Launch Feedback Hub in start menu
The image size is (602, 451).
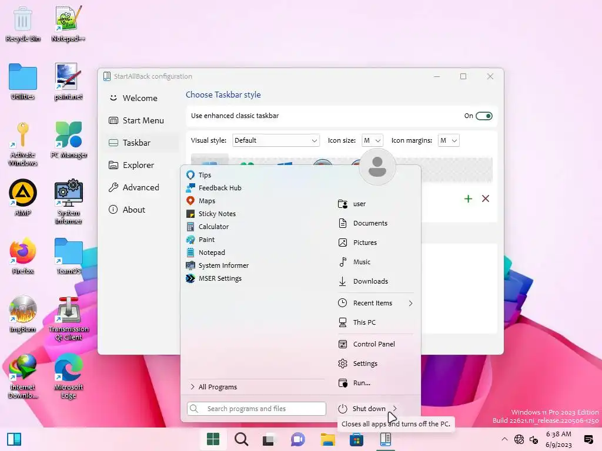[x=214, y=188]
